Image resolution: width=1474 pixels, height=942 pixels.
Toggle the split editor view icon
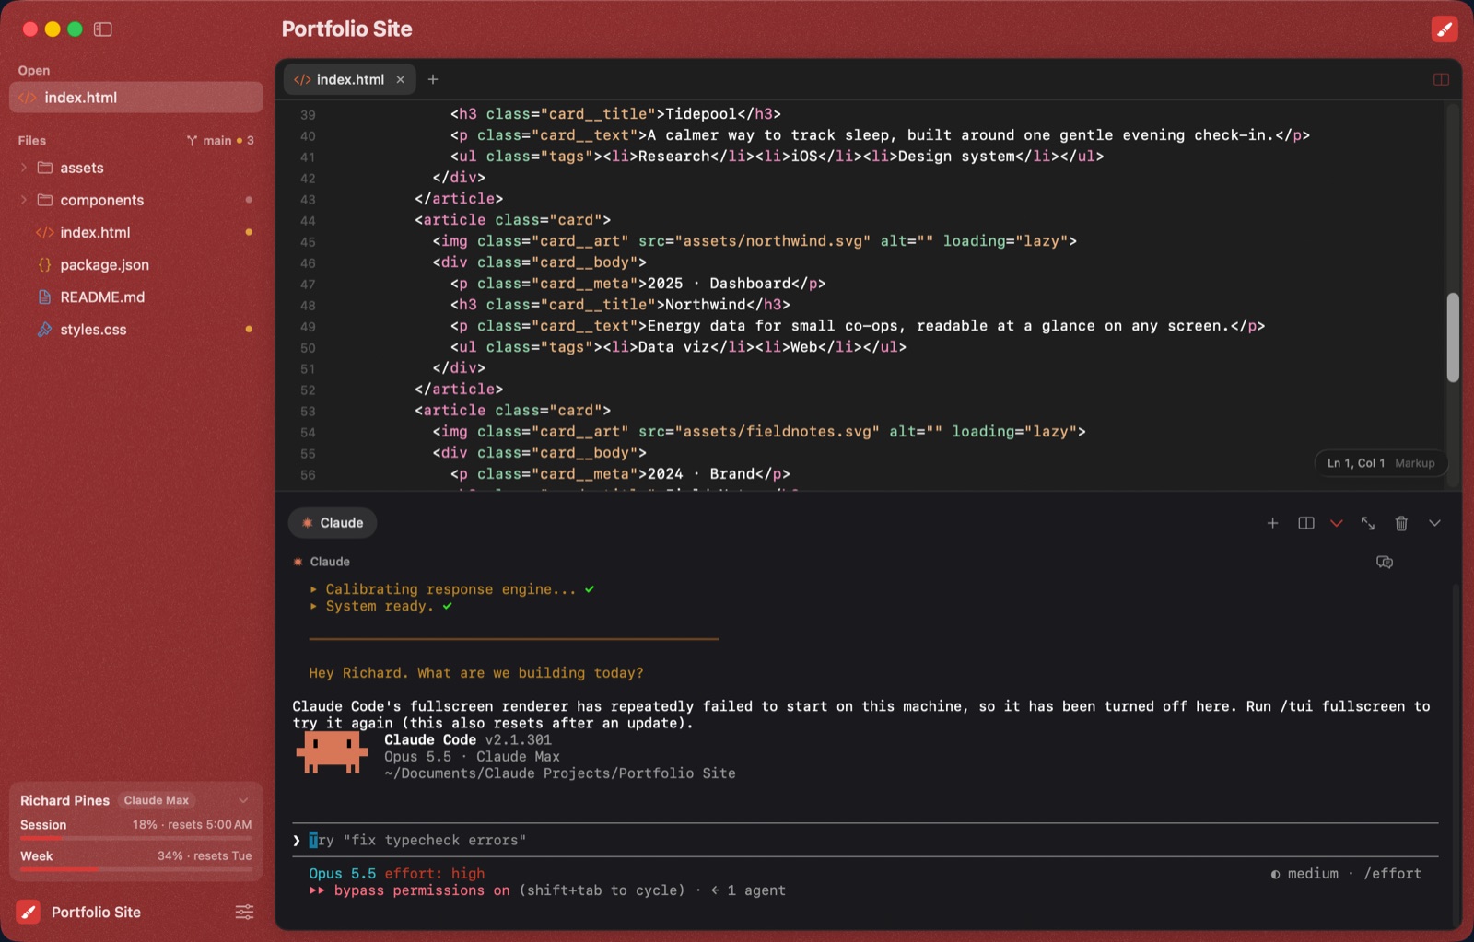coord(1442,79)
